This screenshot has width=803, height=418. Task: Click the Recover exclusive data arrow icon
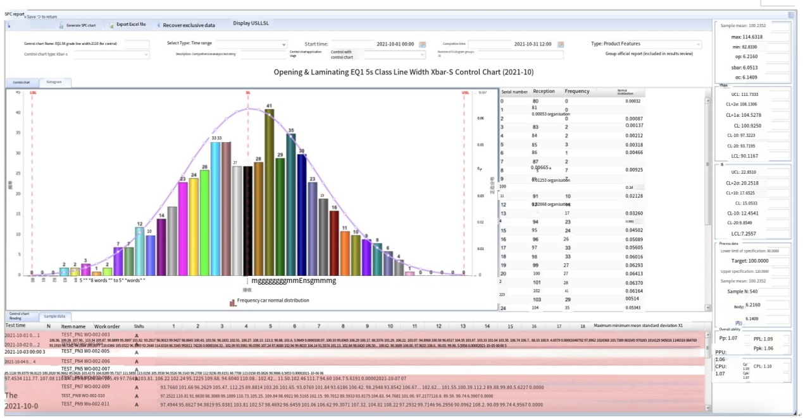click(158, 25)
